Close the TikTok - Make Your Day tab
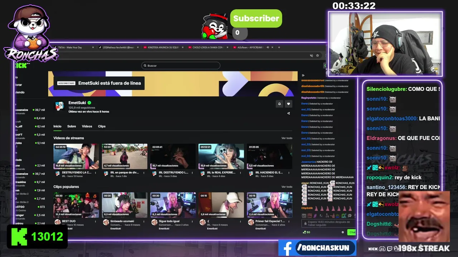This screenshot has width=458, height=257. point(93,47)
